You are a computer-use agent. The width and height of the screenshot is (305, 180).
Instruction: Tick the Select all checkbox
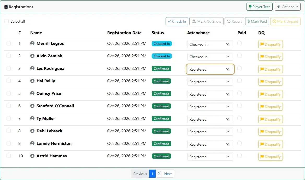point(7,21)
